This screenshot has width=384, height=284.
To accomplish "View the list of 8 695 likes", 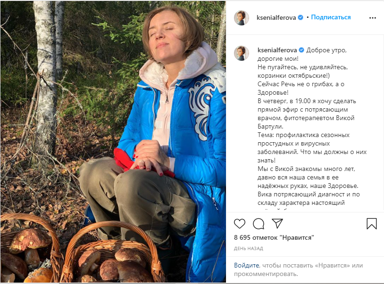I will [274, 237].
